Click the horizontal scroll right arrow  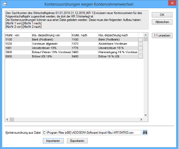(x=141, y=119)
